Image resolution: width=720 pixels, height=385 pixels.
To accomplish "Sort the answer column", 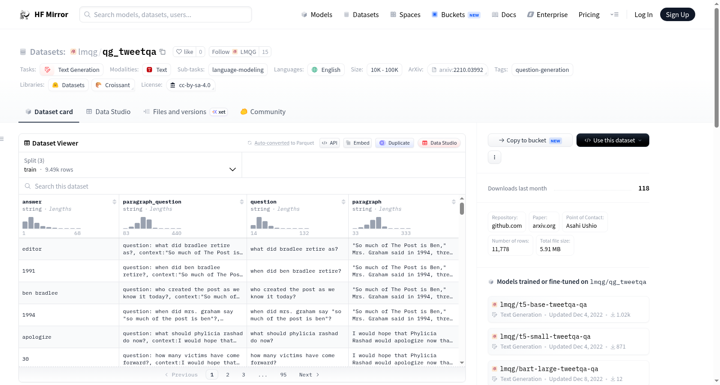I will 114,202.
